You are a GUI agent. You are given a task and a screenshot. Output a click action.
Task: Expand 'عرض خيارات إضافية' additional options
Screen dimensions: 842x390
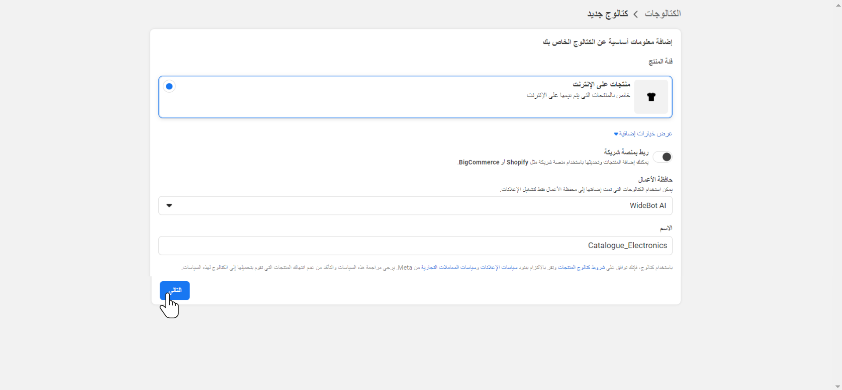642,133
